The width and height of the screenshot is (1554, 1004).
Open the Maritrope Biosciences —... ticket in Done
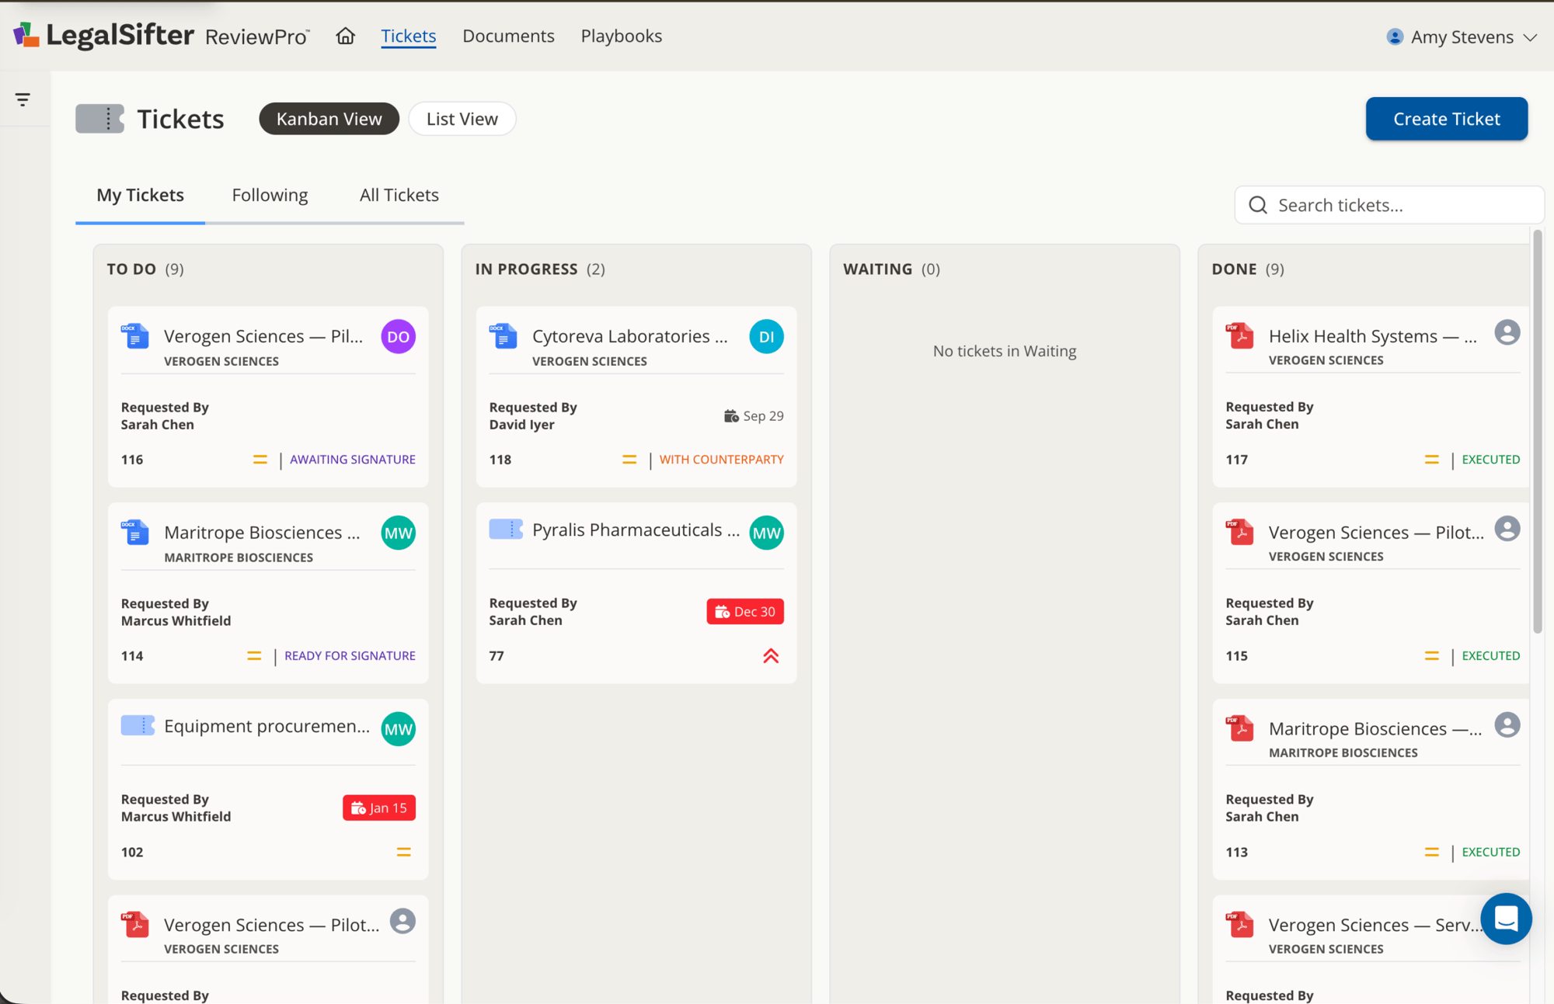click(1375, 728)
